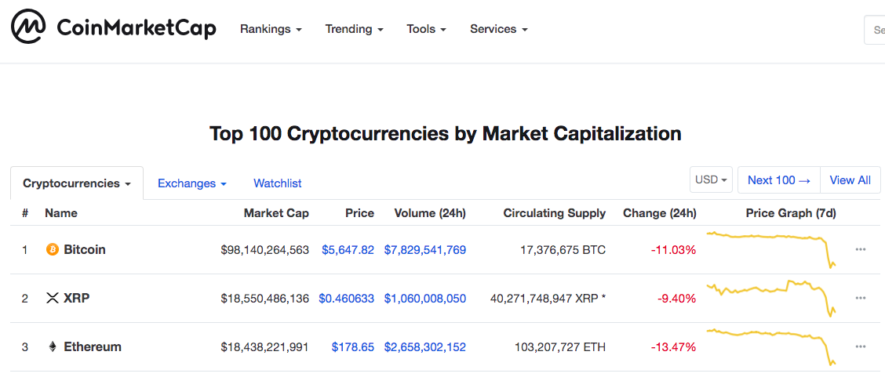Open the Tools navigation menu
This screenshot has width=885, height=377.
tap(426, 29)
